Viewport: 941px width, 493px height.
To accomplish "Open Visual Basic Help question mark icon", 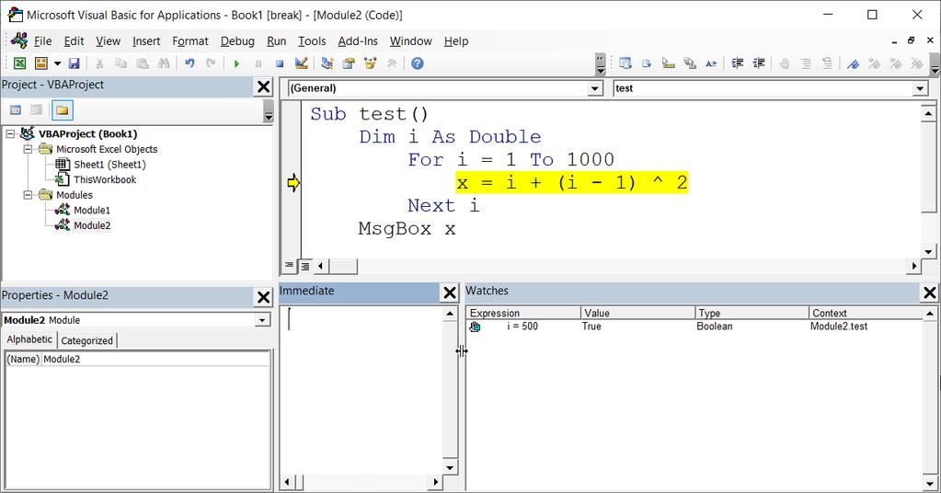I will pyautogui.click(x=418, y=63).
